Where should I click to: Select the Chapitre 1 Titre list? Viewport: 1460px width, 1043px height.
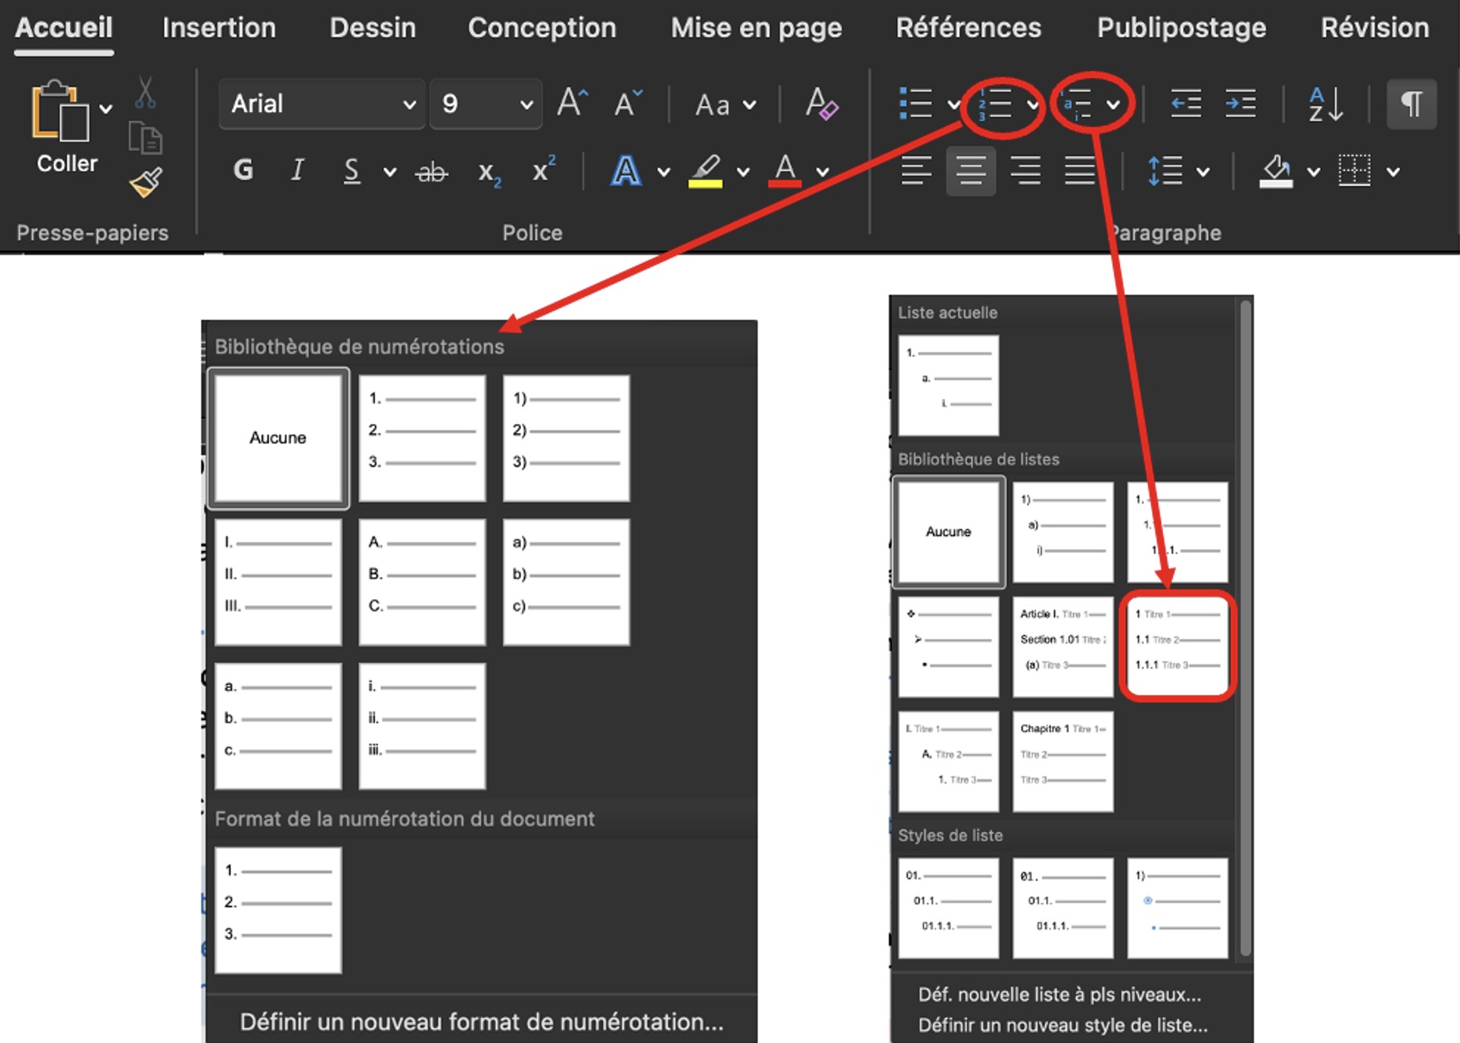[1063, 761]
